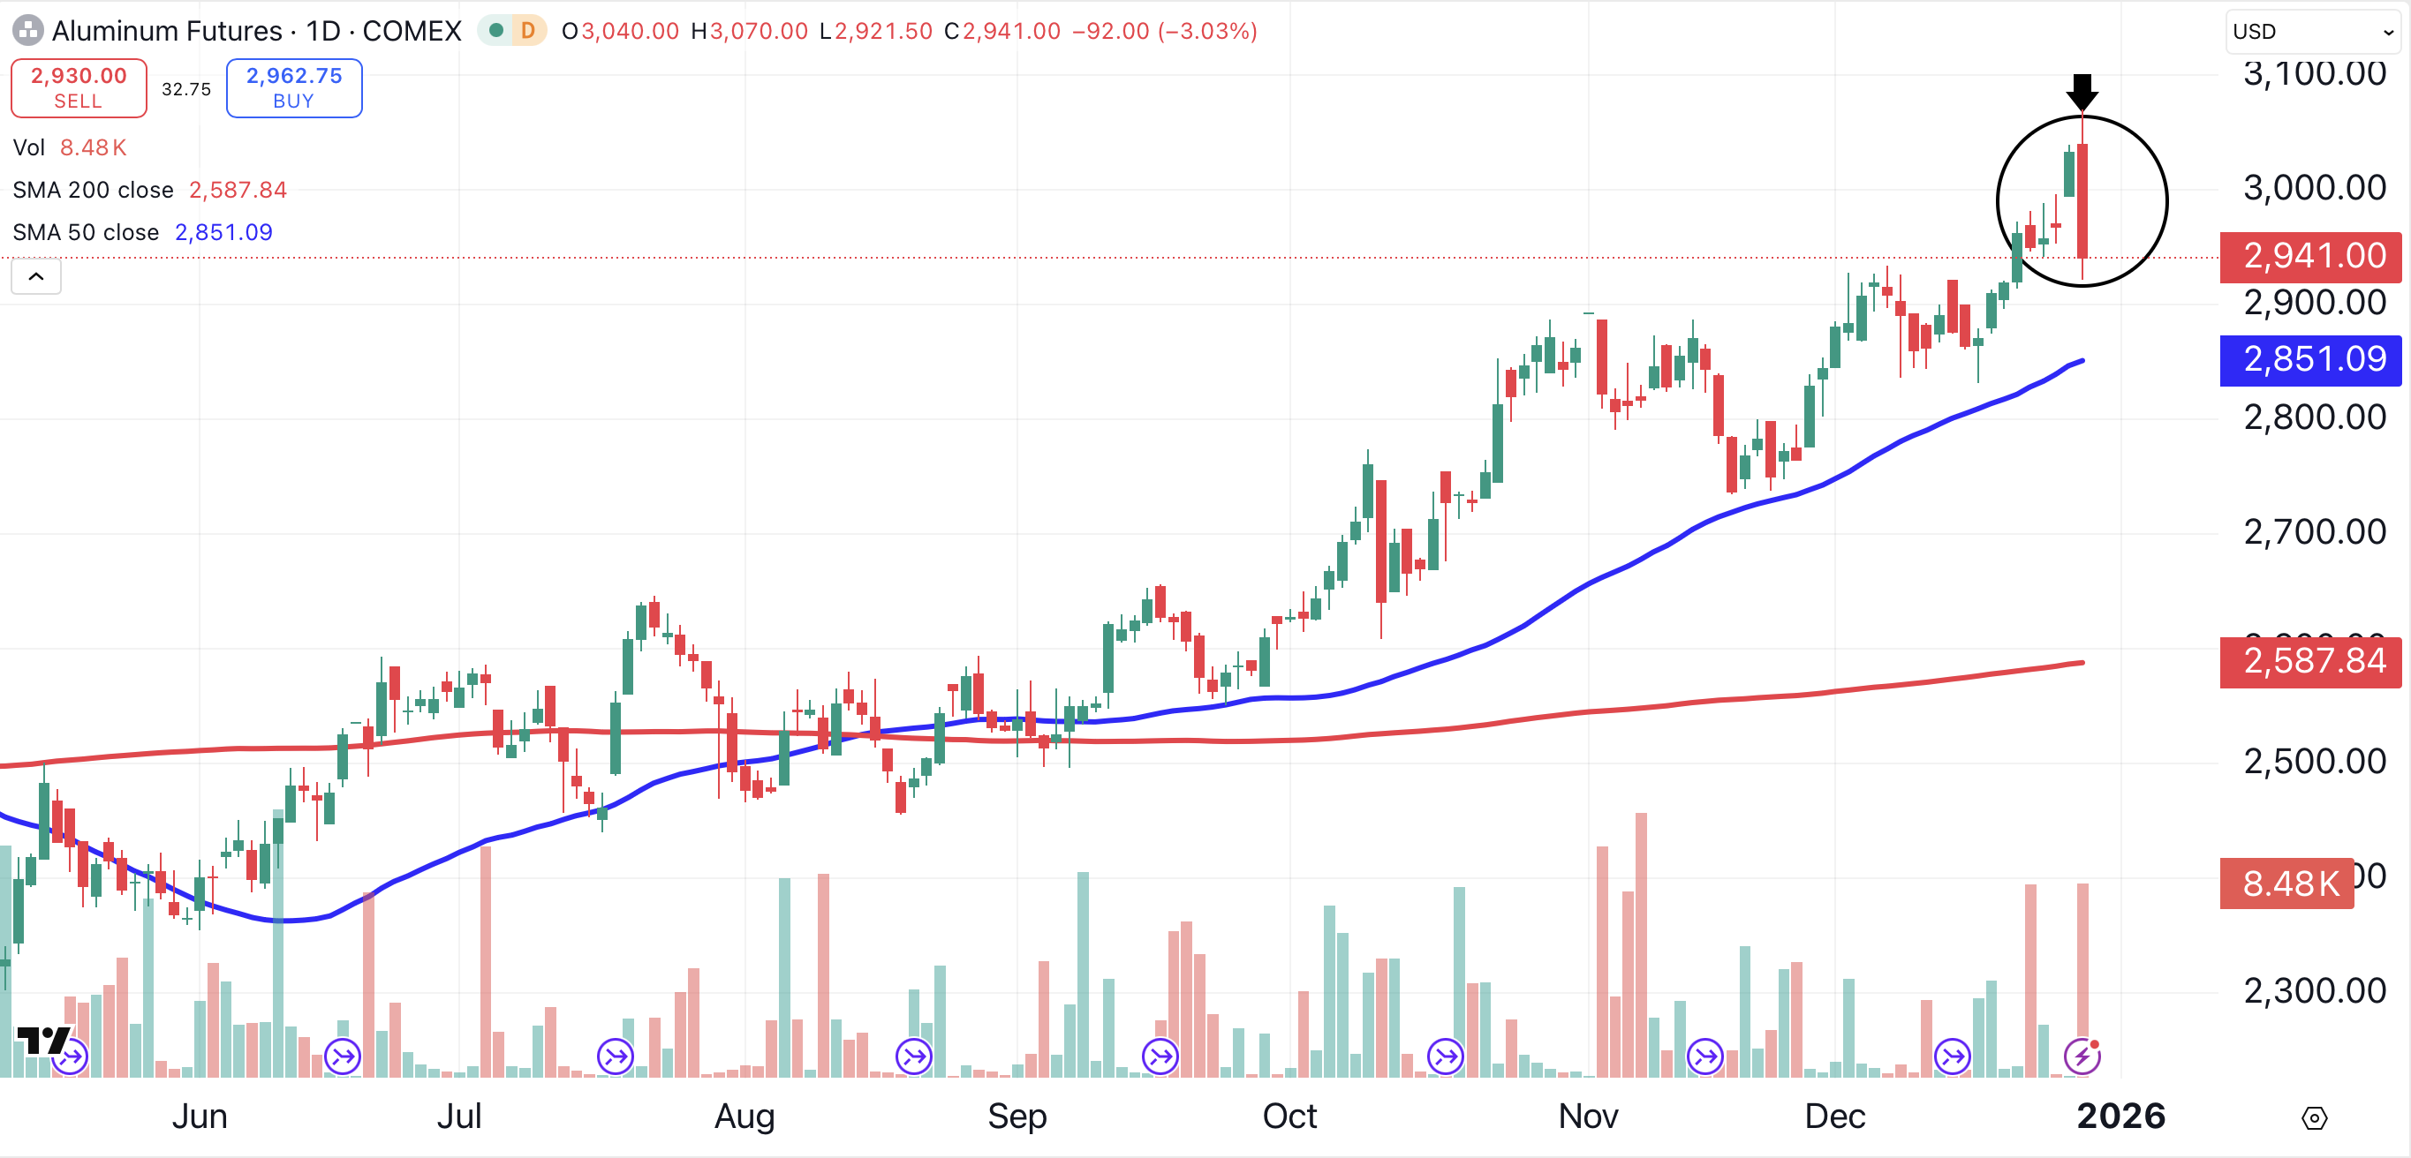The image size is (2411, 1158).
Task: Click the blue 2,851.09 SMA price label
Action: tap(2310, 359)
